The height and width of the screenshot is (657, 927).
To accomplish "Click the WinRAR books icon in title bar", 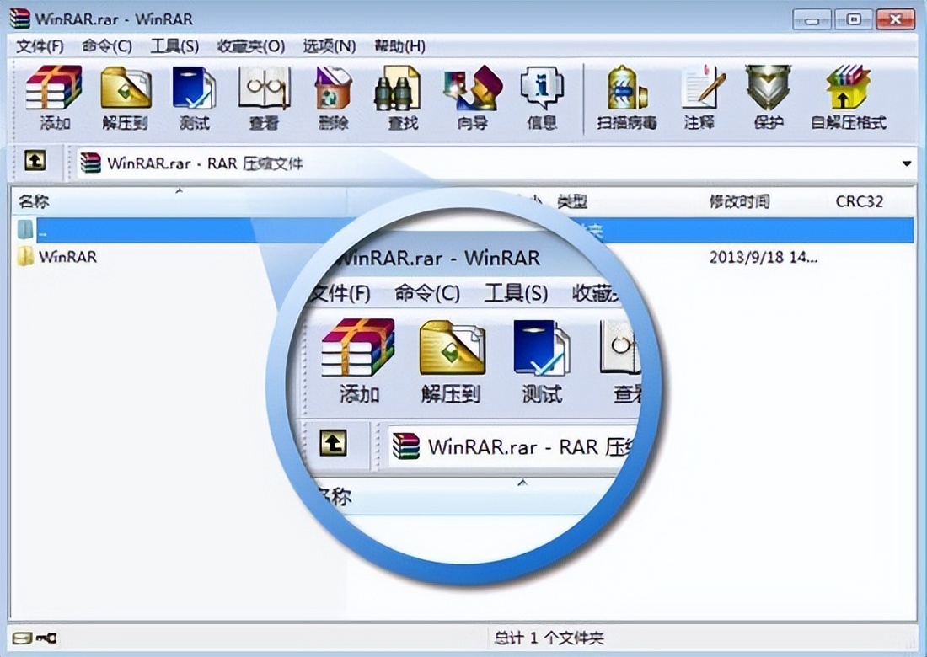I will click(x=19, y=18).
